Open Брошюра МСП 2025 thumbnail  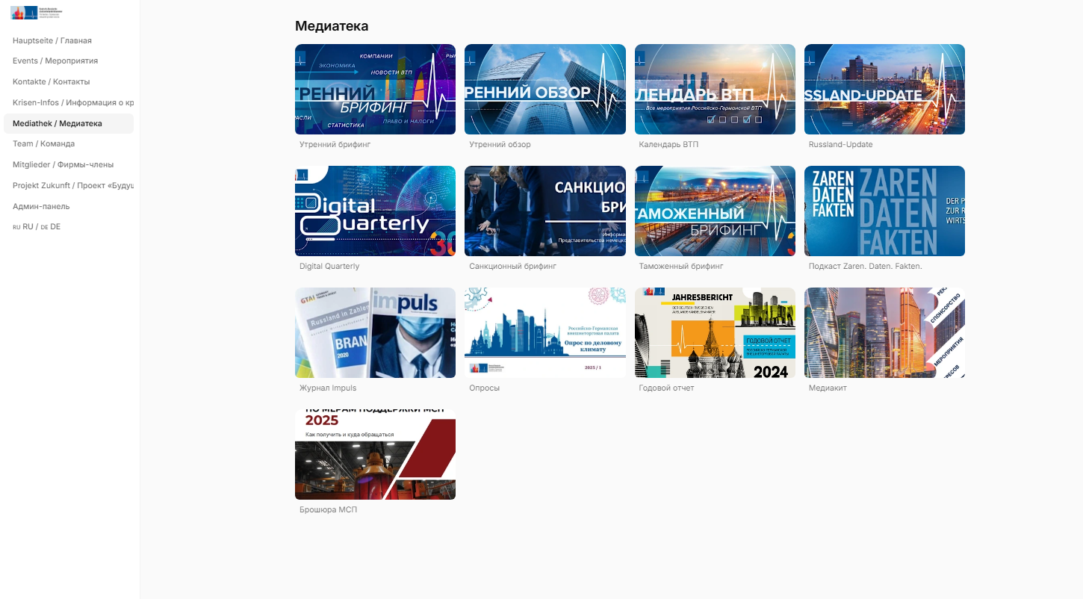click(x=375, y=455)
